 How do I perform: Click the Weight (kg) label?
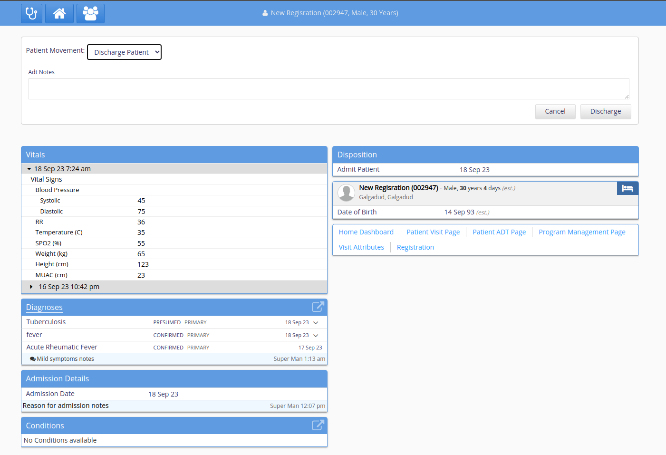click(51, 254)
